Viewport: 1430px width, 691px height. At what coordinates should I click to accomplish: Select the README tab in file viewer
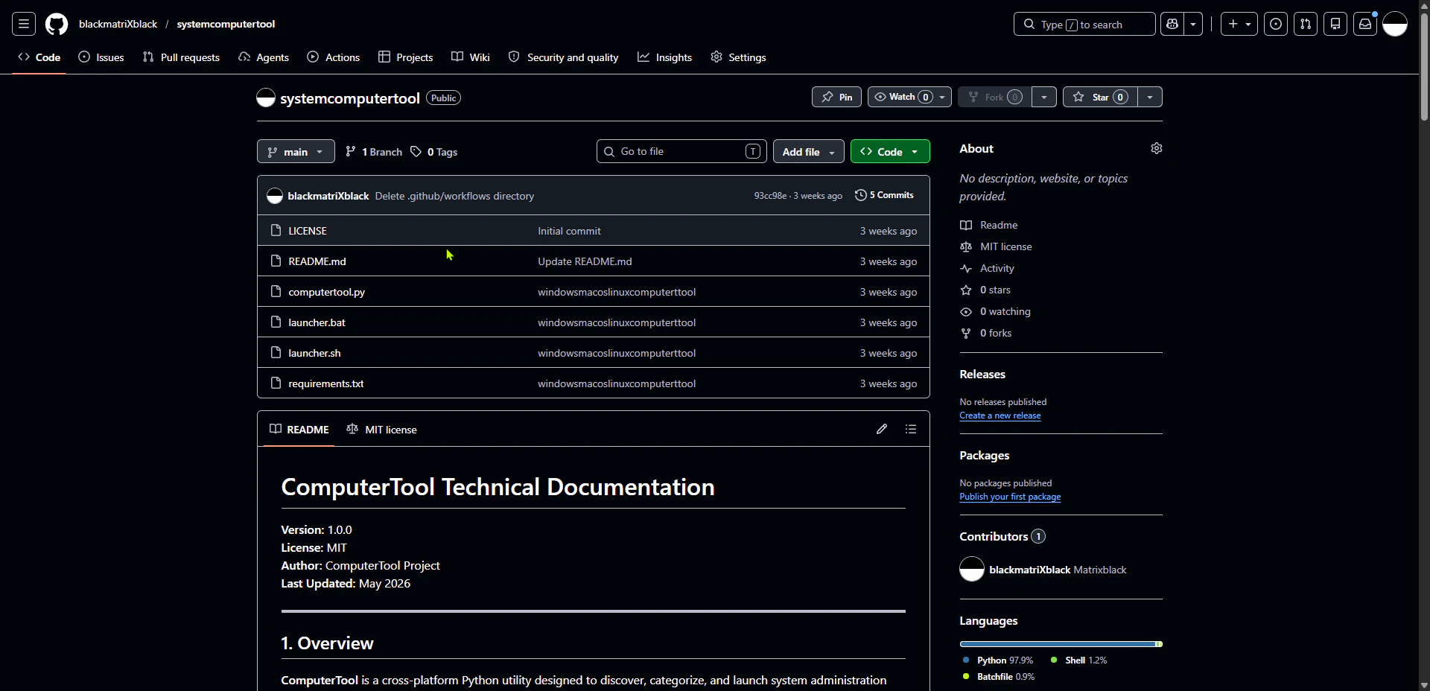point(299,430)
